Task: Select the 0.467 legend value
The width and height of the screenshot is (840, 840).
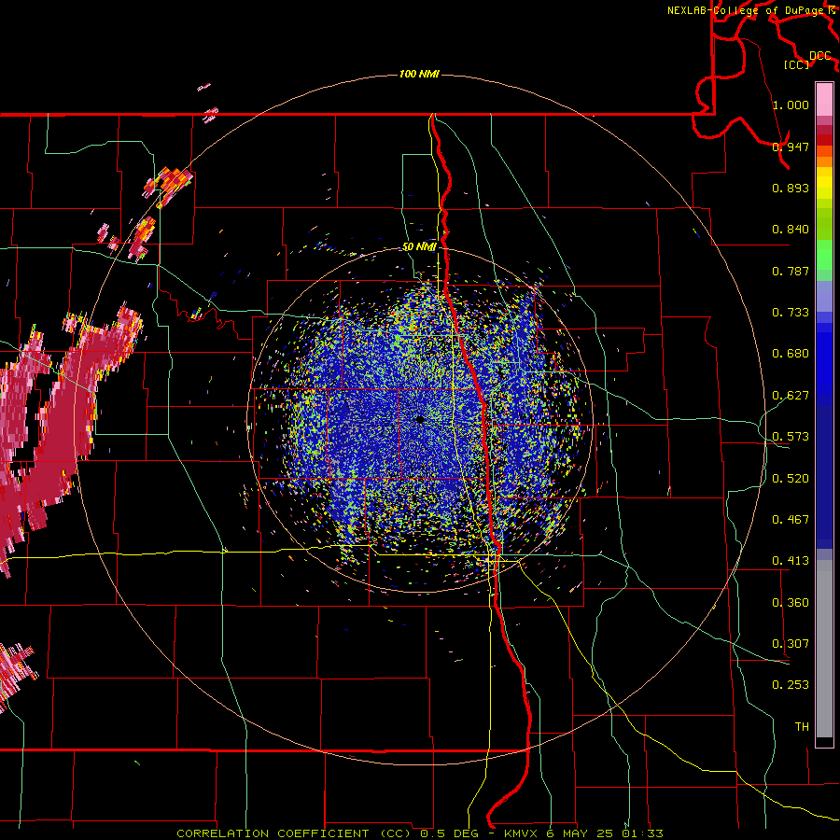Action: (791, 520)
